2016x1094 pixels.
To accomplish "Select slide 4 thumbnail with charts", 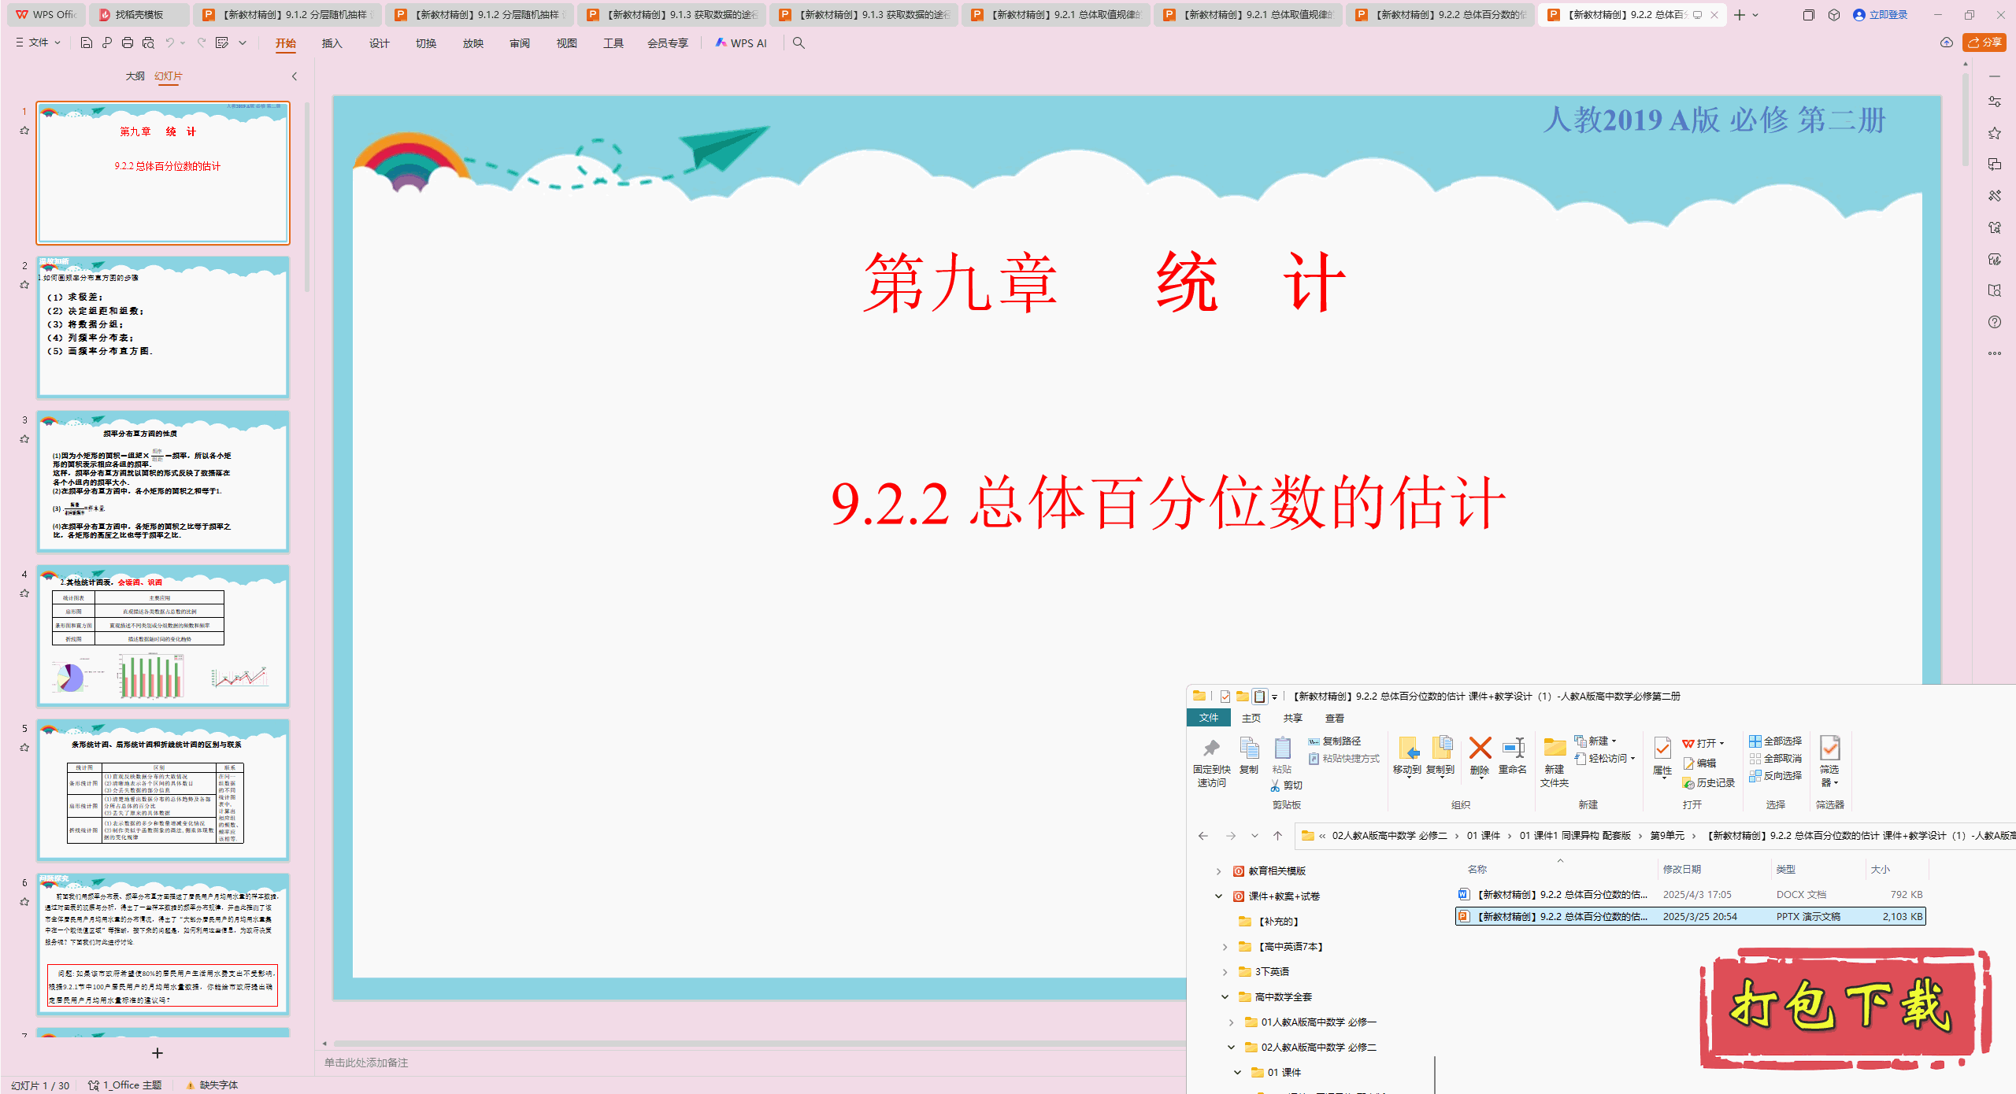I will (x=163, y=635).
